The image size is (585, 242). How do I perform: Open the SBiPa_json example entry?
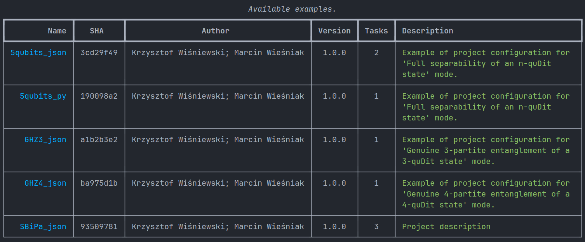[43, 227]
